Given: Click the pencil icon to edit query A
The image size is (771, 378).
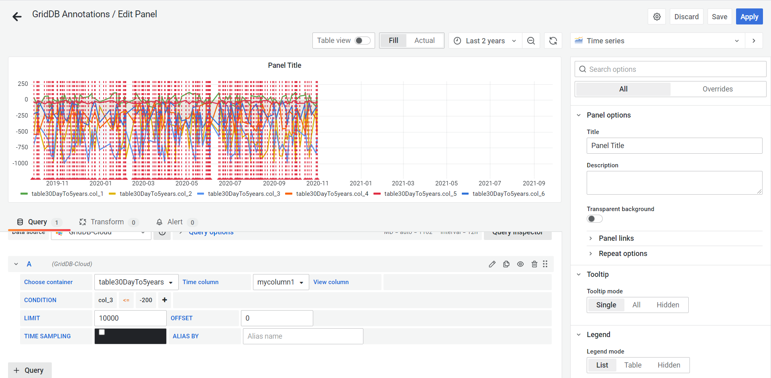Looking at the screenshot, I should tap(492, 264).
